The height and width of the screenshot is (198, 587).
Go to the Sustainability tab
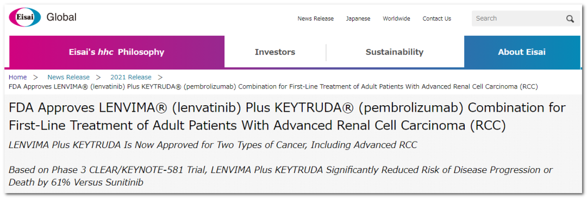(x=395, y=52)
